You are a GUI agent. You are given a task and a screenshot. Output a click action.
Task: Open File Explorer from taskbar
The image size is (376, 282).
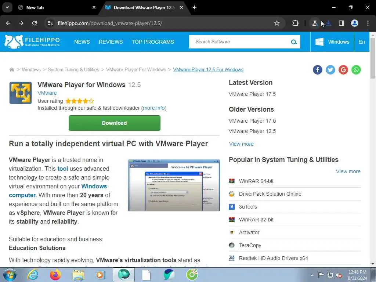[78, 275]
